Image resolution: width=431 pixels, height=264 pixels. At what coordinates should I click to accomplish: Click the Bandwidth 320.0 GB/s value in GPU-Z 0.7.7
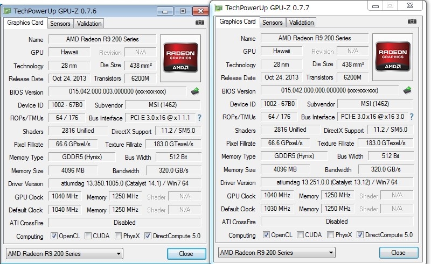pos(386,169)
